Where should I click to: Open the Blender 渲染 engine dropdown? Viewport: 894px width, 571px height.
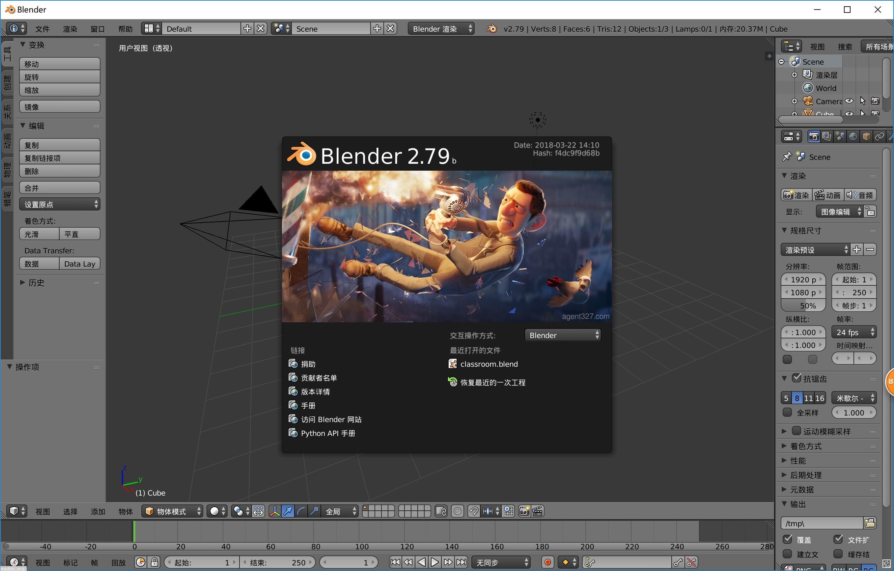coord(441,29)
